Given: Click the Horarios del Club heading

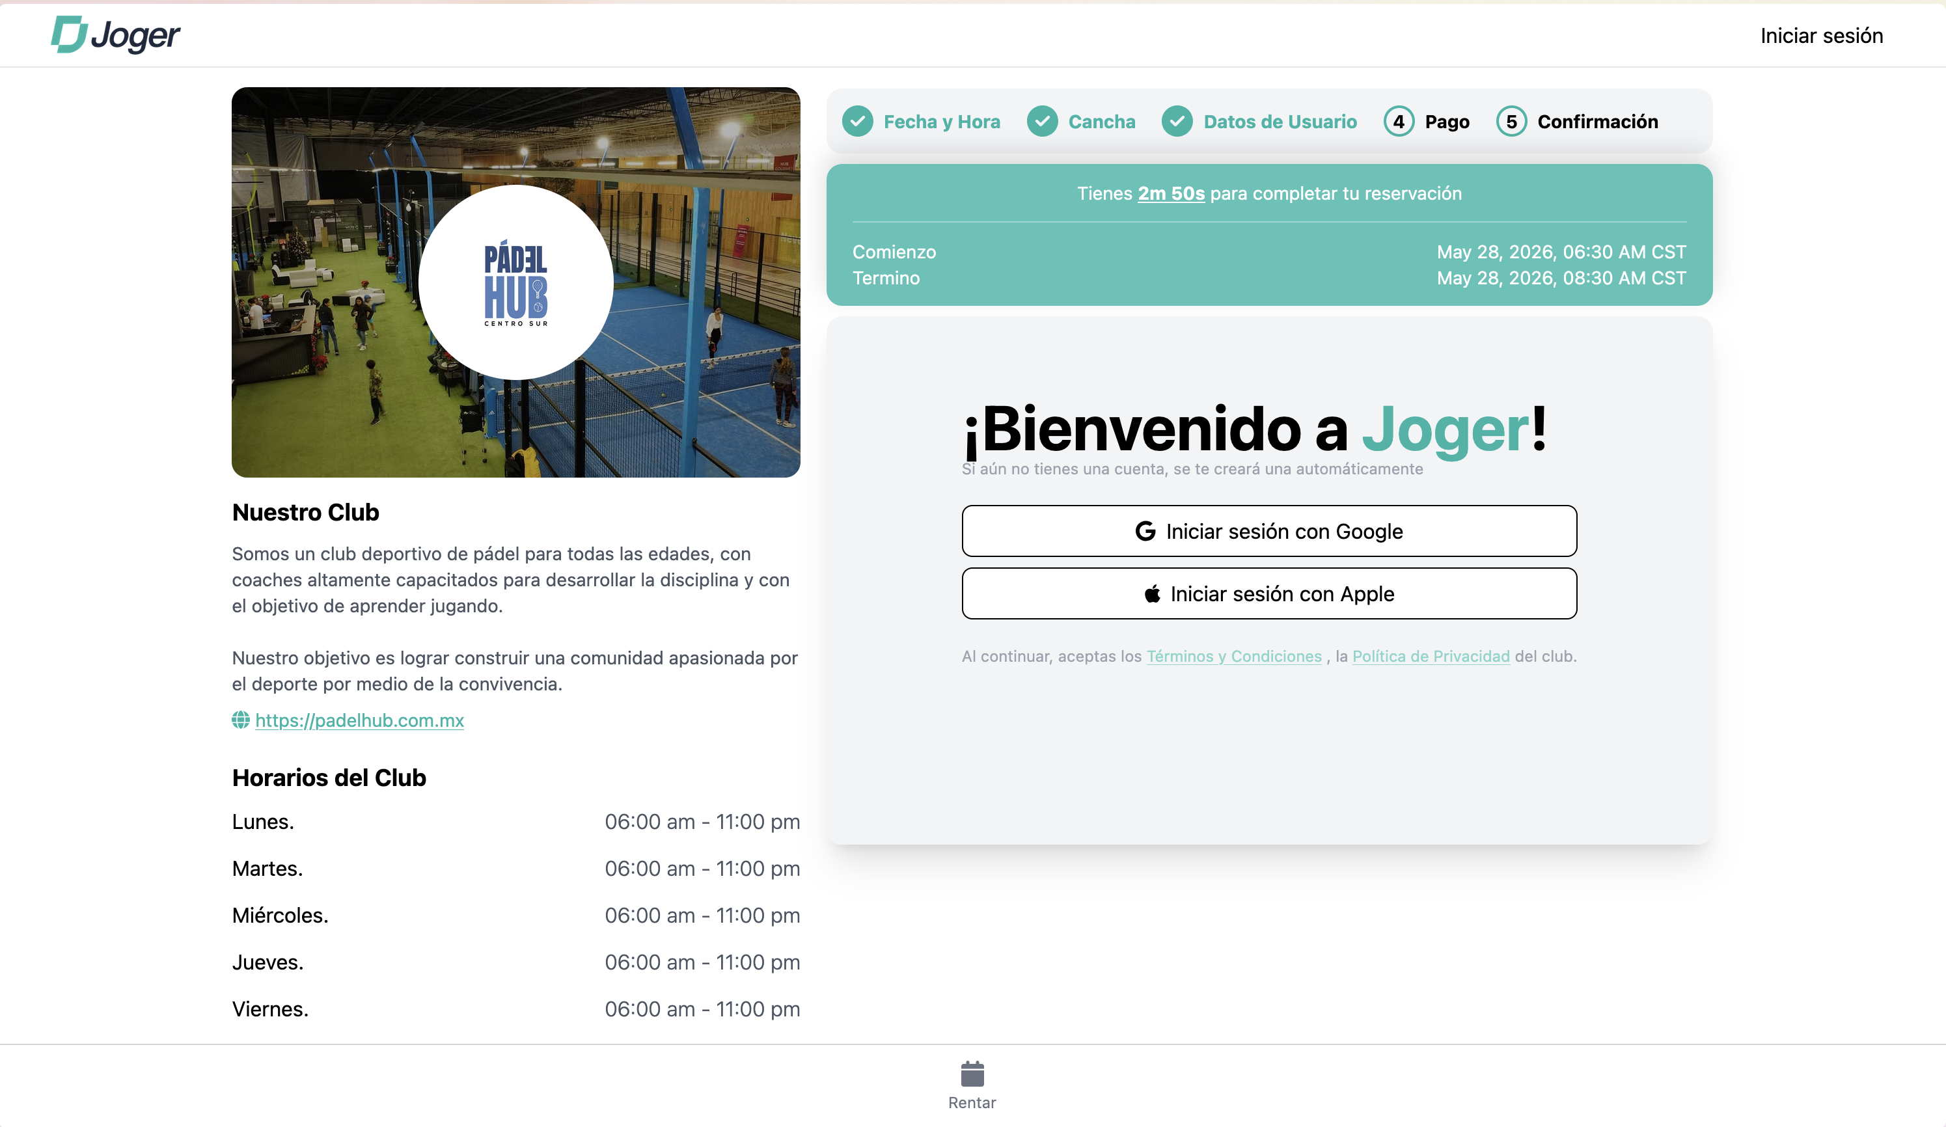Looking at the screenshot, I should coord(329,778).
